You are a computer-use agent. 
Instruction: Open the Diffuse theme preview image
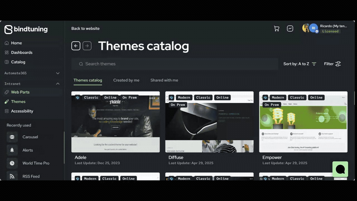coord(209,122)
